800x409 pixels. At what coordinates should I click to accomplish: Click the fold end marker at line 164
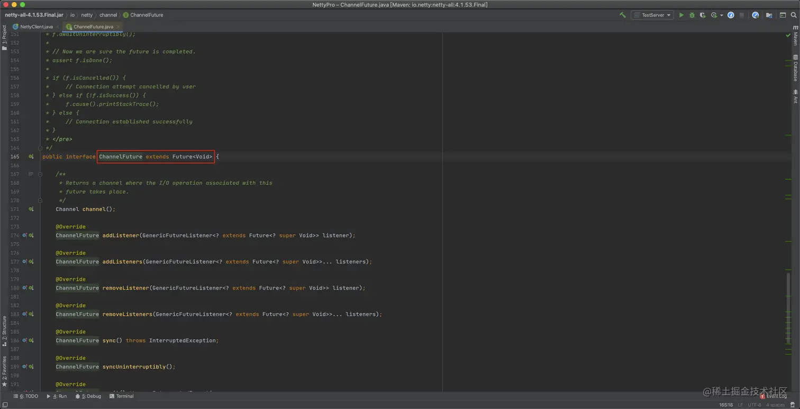40,148
